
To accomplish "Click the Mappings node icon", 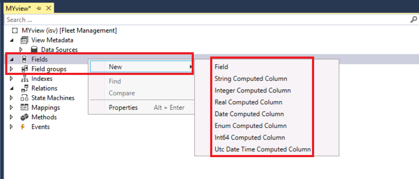I will [24, 107].
